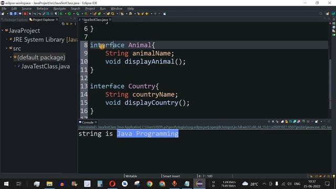
Task: Click the Save toolbar icon
Action: click(11, 14)
